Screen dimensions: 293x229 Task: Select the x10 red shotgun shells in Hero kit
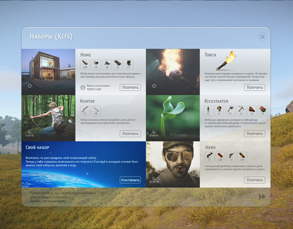pyautogui.click(x=220, y=157)
